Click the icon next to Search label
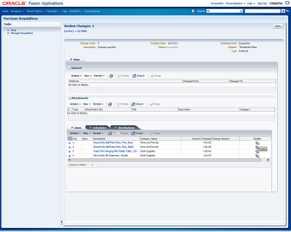This screenshot has width=291, height=232. (193, 11)
